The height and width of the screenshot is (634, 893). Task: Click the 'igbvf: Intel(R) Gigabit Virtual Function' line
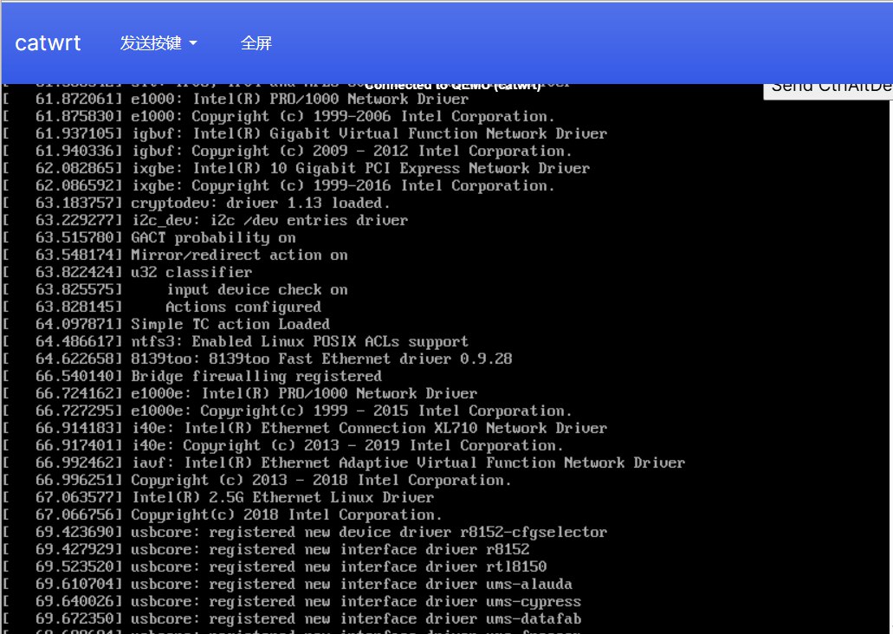tap(305, 134)
